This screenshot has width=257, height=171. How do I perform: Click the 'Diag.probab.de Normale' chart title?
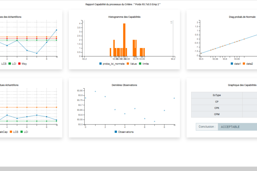pos(242,17)
